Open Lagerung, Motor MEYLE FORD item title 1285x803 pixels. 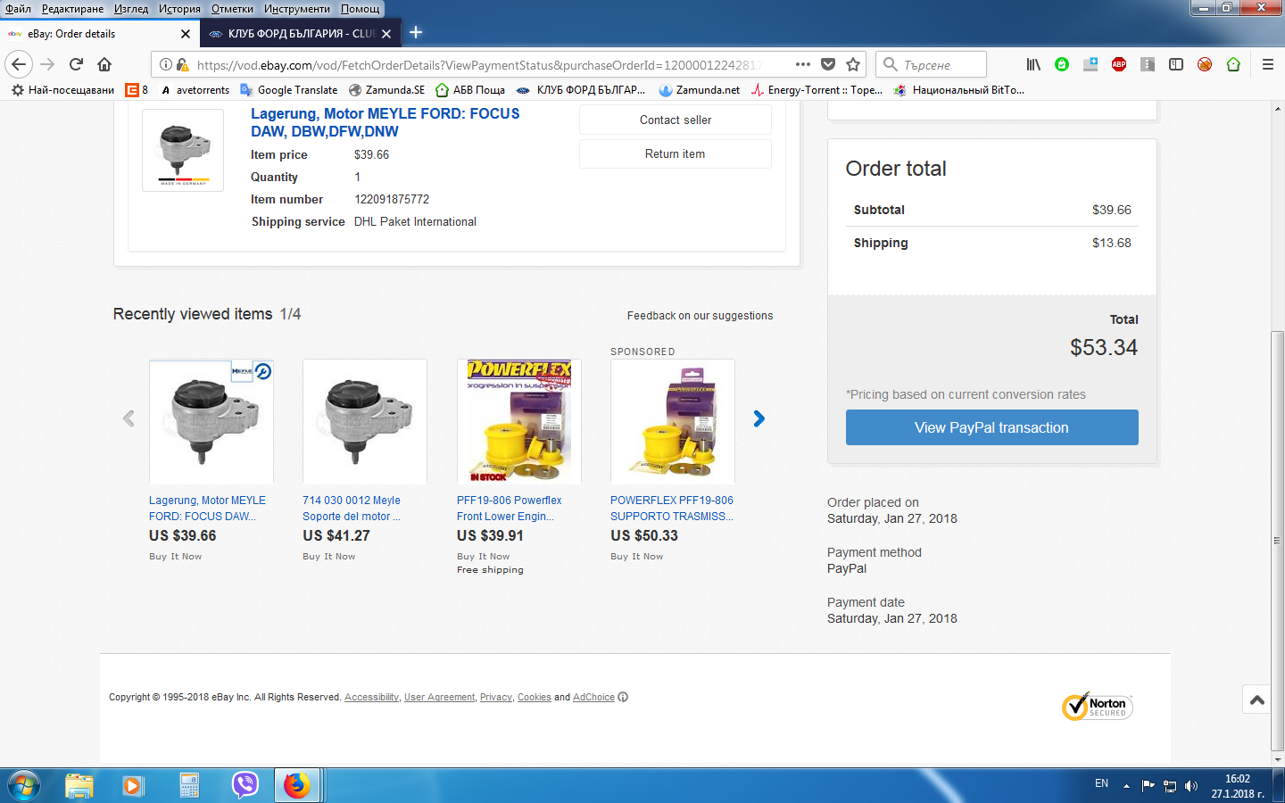(385, 122)
